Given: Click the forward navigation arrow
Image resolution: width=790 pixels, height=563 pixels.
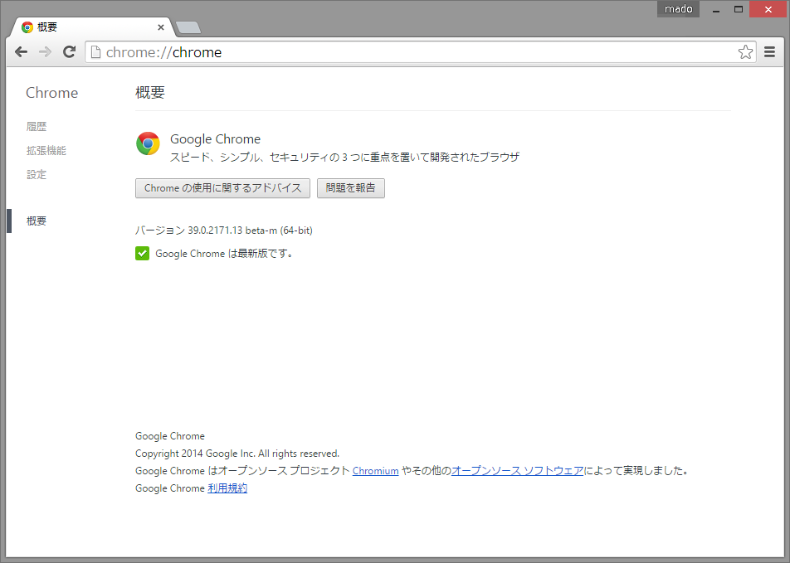Looking at the screenshot, I should click(45, 51).
